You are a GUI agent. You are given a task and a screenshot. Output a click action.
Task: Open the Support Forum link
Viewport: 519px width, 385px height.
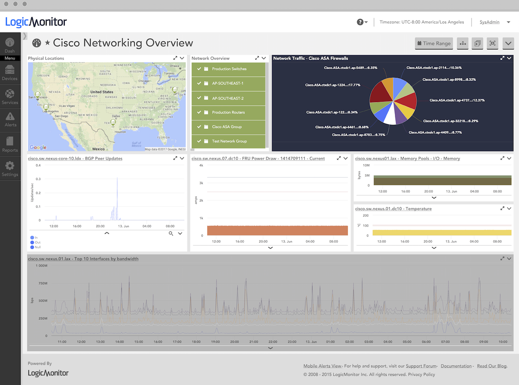click(x=421, y=366)
